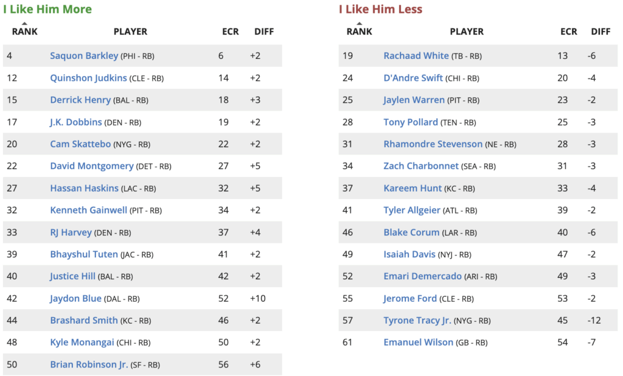Open Saquon Barkley player link
623x376 pixels.
84,56
